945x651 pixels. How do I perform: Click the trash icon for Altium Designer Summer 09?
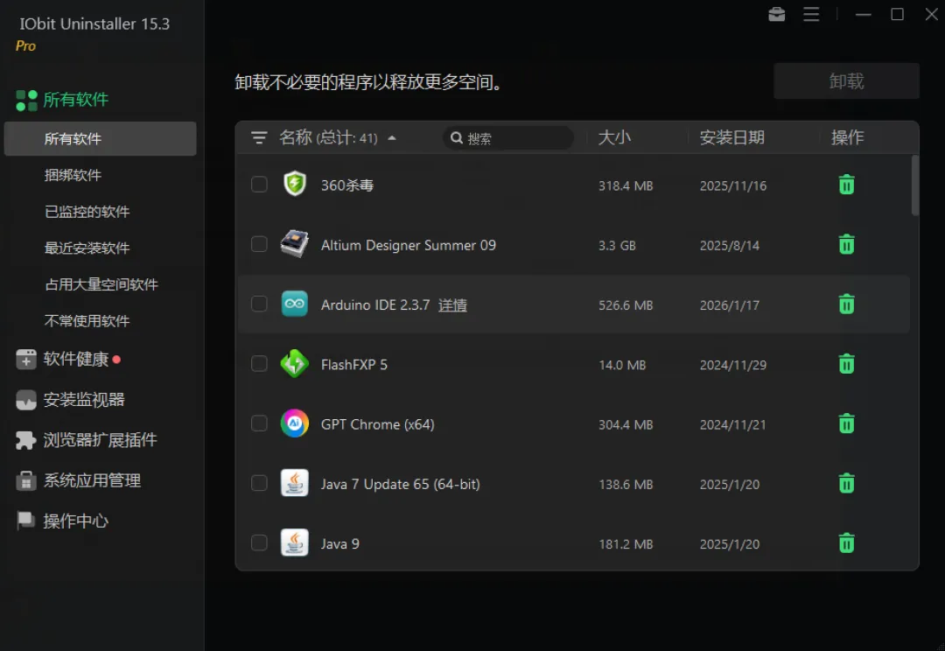(x=846, y=244)
